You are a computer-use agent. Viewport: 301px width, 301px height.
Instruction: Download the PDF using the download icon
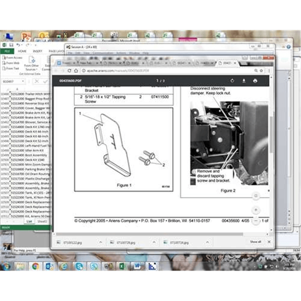(243, 81)
